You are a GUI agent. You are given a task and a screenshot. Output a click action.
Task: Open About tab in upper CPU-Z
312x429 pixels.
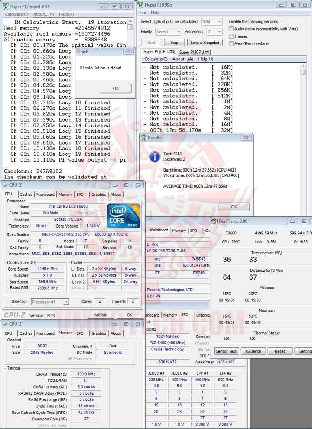116,194
